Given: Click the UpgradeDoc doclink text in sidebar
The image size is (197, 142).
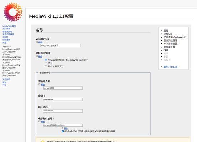Looking at the screenshot, I should point(11,73).
